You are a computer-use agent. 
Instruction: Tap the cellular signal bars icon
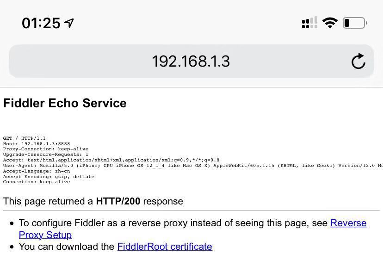coord(310,23)
